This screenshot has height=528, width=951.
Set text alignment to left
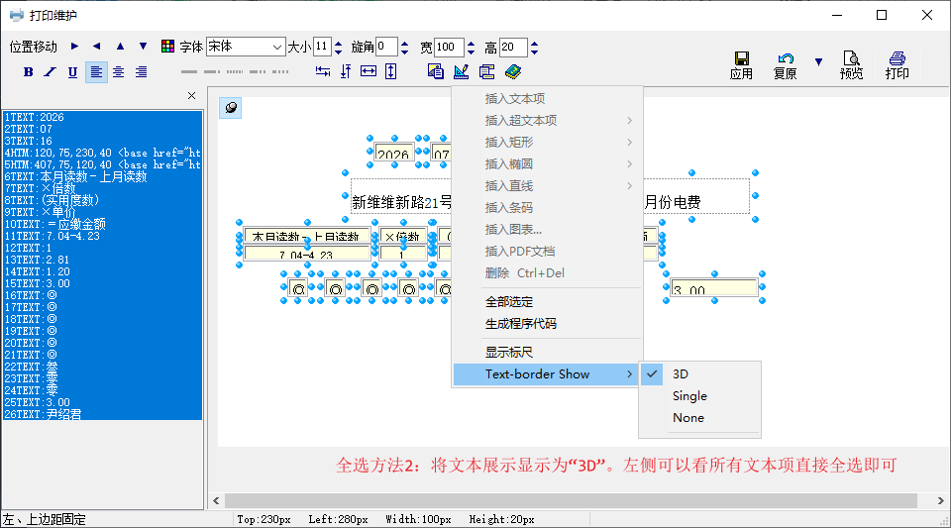[96, 72]
